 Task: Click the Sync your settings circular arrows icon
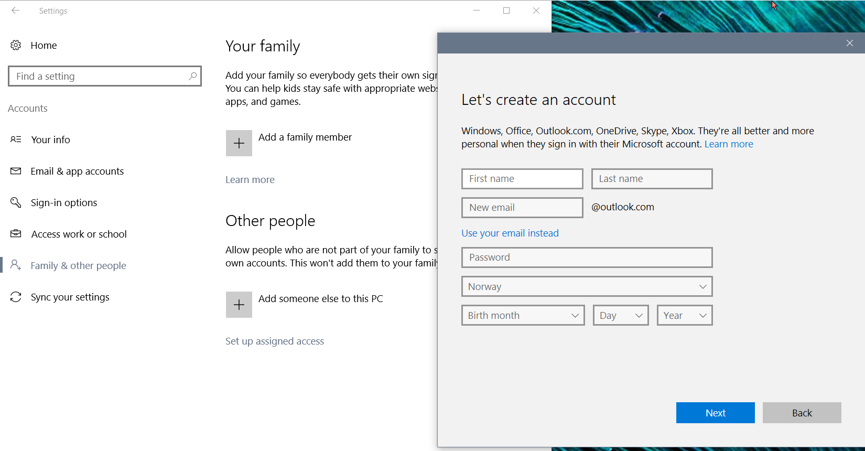click(x=16, y=297)
